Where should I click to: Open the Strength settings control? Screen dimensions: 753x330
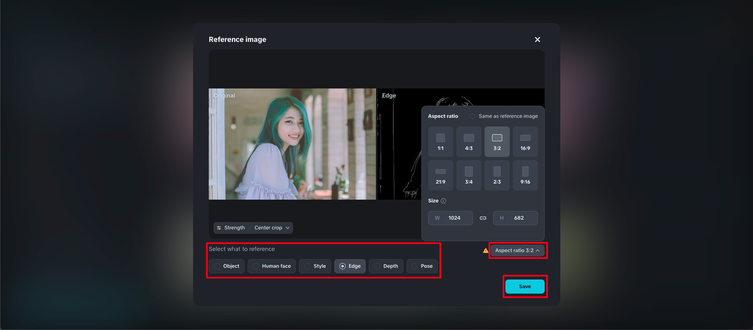tap(231, 228)
